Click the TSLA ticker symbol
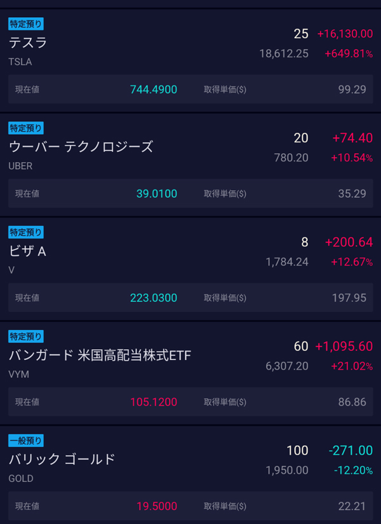The width and height of the screenshot is (381, 524). 20,62
